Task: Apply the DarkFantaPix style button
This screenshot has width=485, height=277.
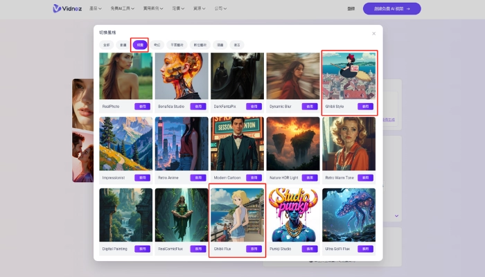Action: 254,107
